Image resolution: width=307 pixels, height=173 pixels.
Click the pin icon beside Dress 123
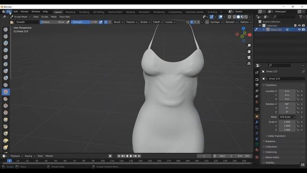click(303, 72)
